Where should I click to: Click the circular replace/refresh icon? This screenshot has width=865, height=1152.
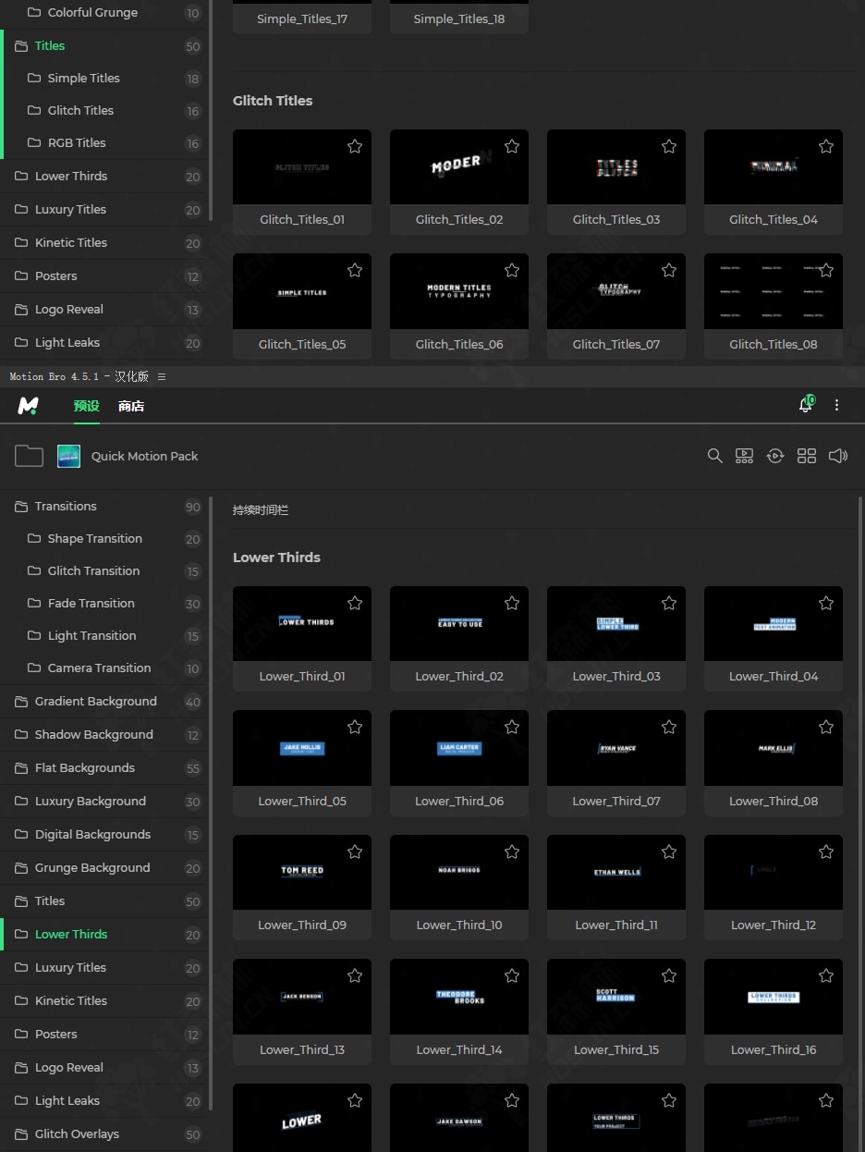pos(775,456)
